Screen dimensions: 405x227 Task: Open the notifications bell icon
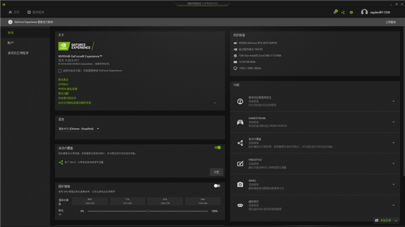click(335, 12)
